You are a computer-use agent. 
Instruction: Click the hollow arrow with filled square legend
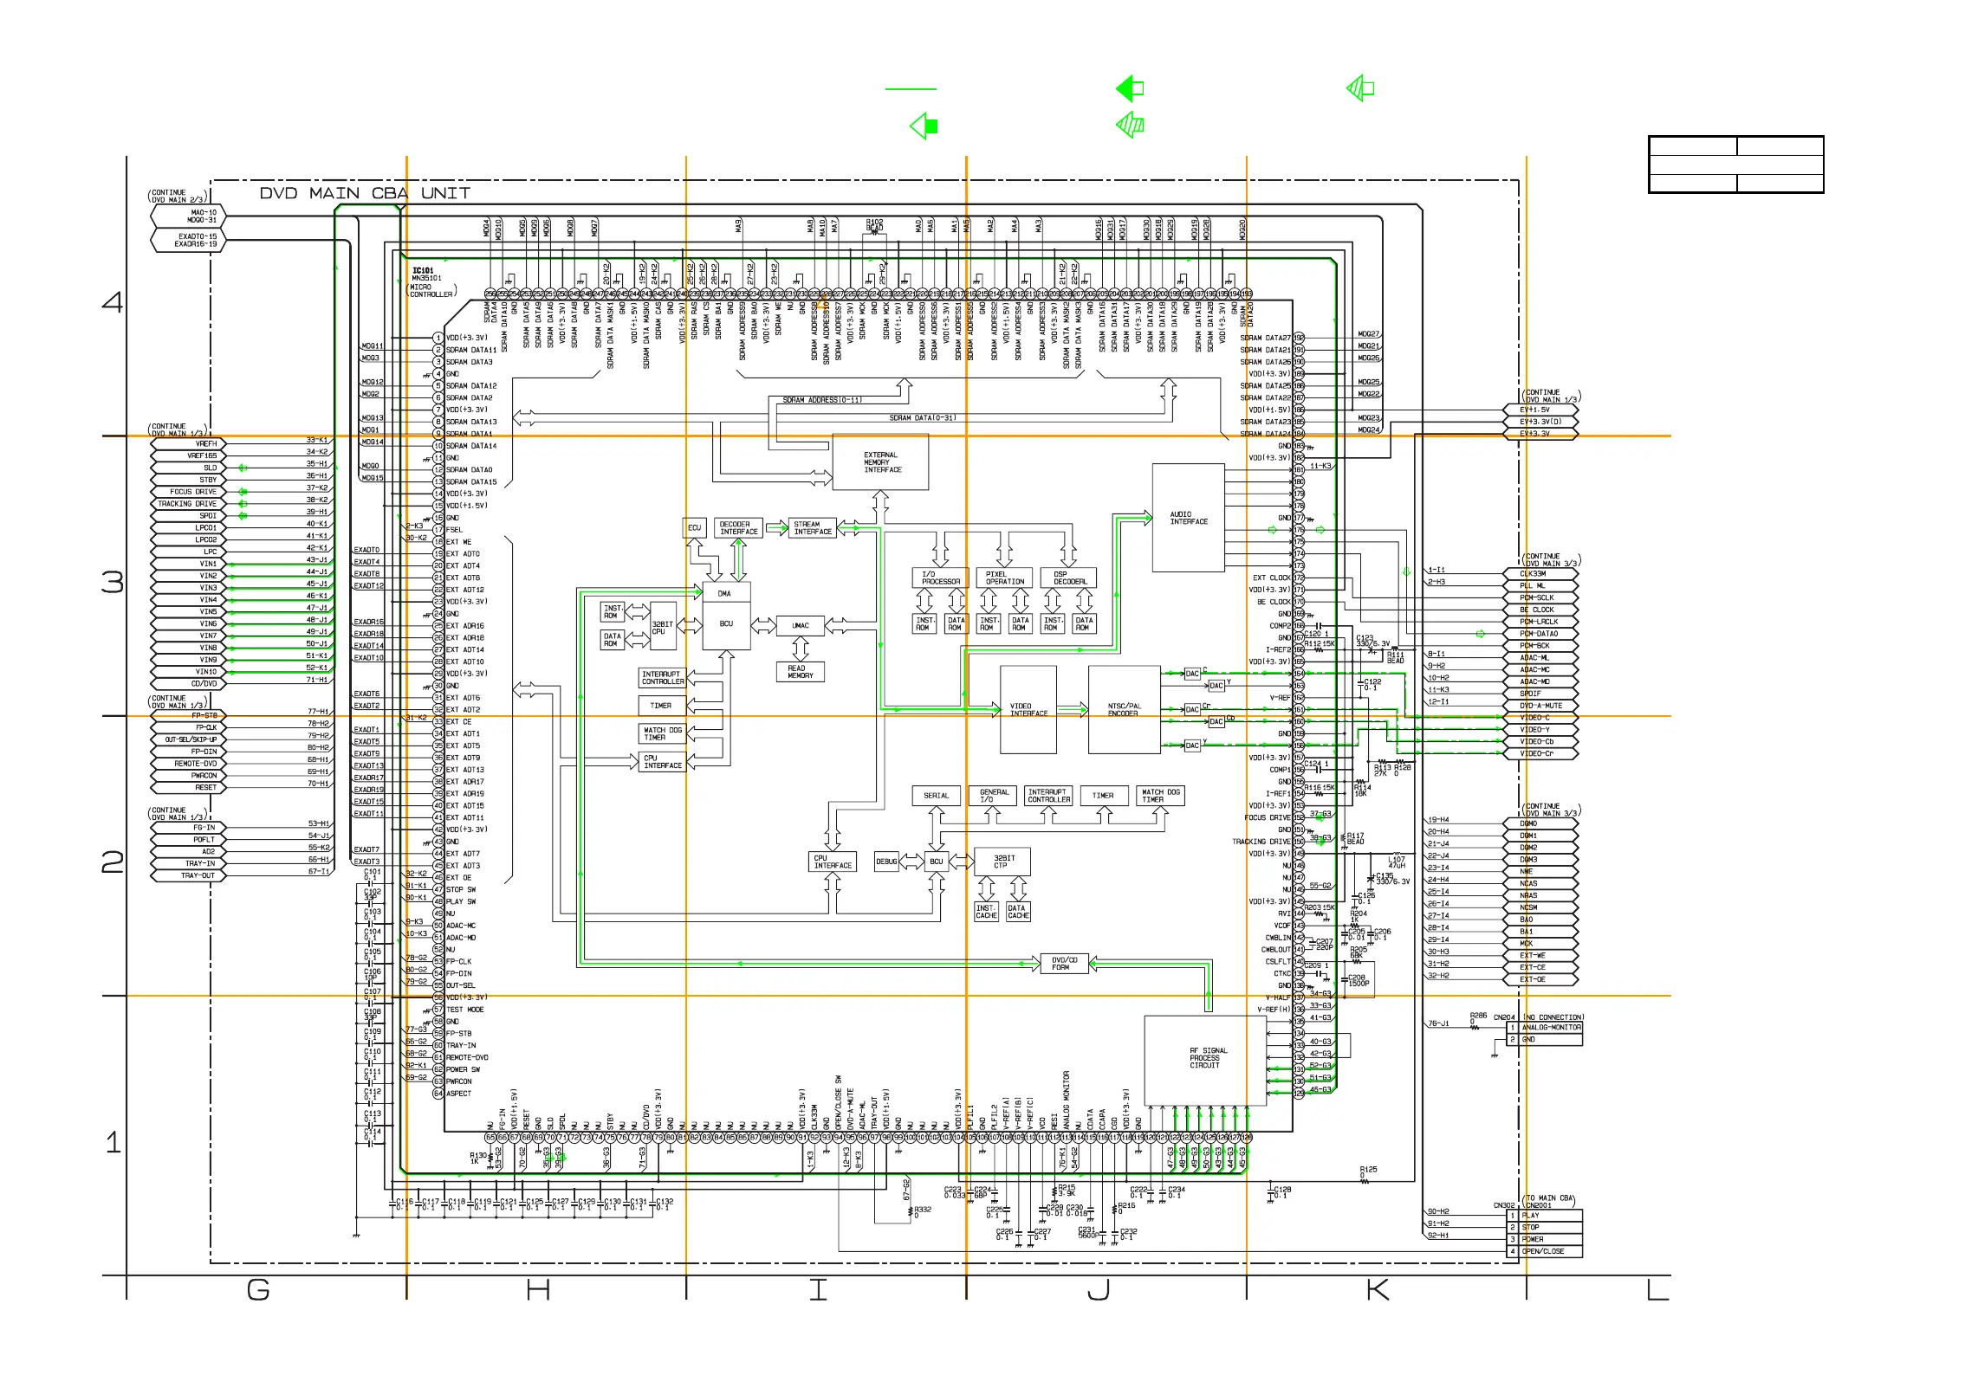pos(924,126)
